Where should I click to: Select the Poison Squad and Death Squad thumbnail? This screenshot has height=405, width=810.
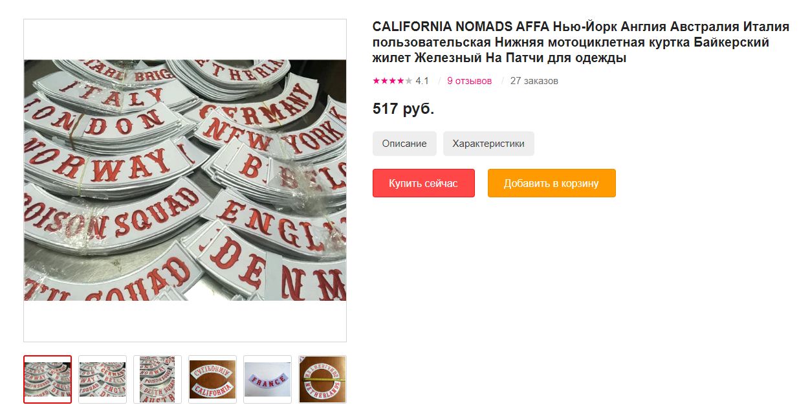[x=157, y=379]
